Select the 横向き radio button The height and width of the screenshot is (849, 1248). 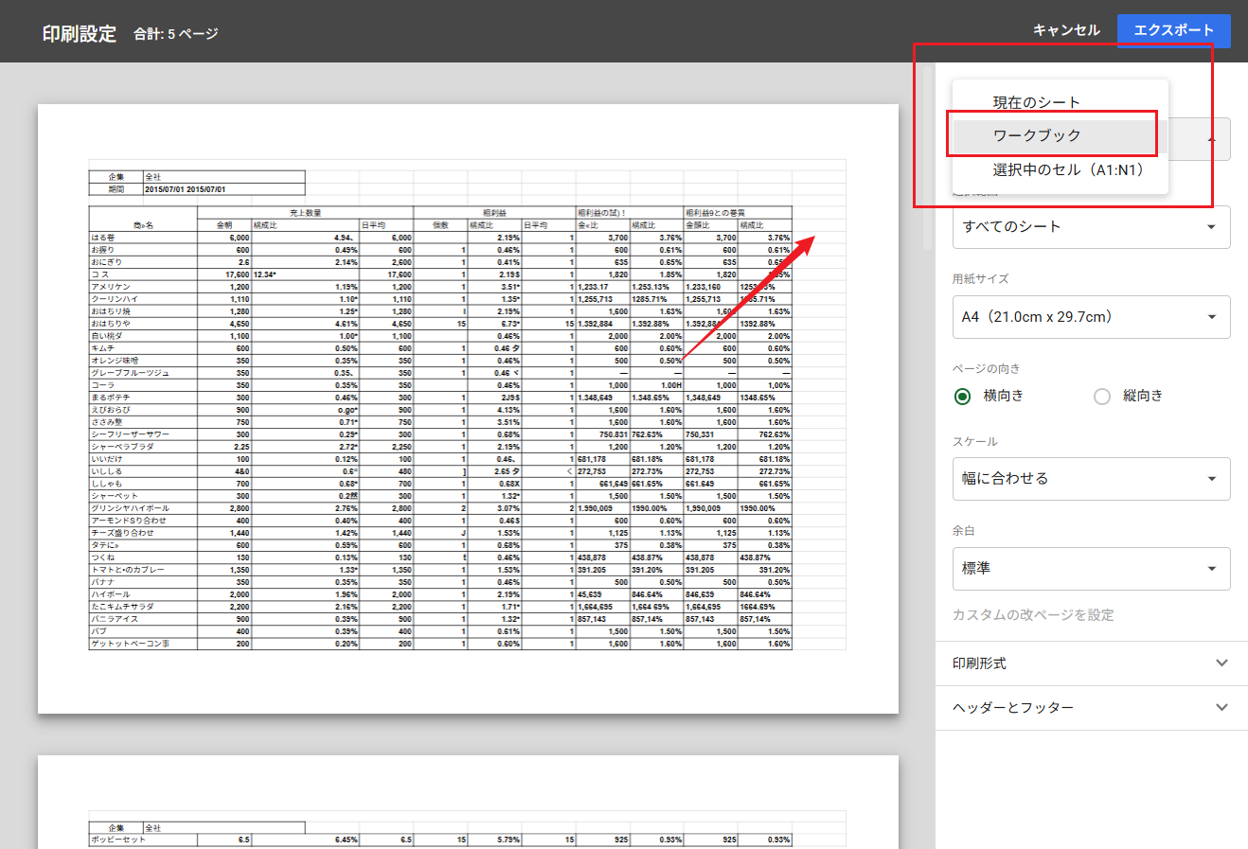963,397
